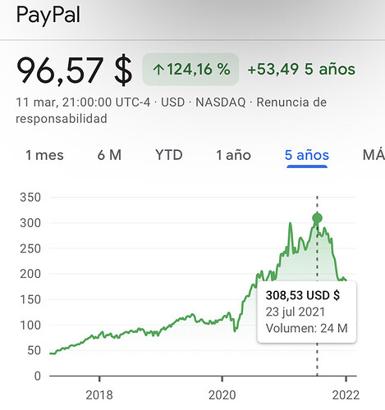Click the 2022 label on the time axis
Viewport: 385px width, 410px height.
click(x=346, y=395)
